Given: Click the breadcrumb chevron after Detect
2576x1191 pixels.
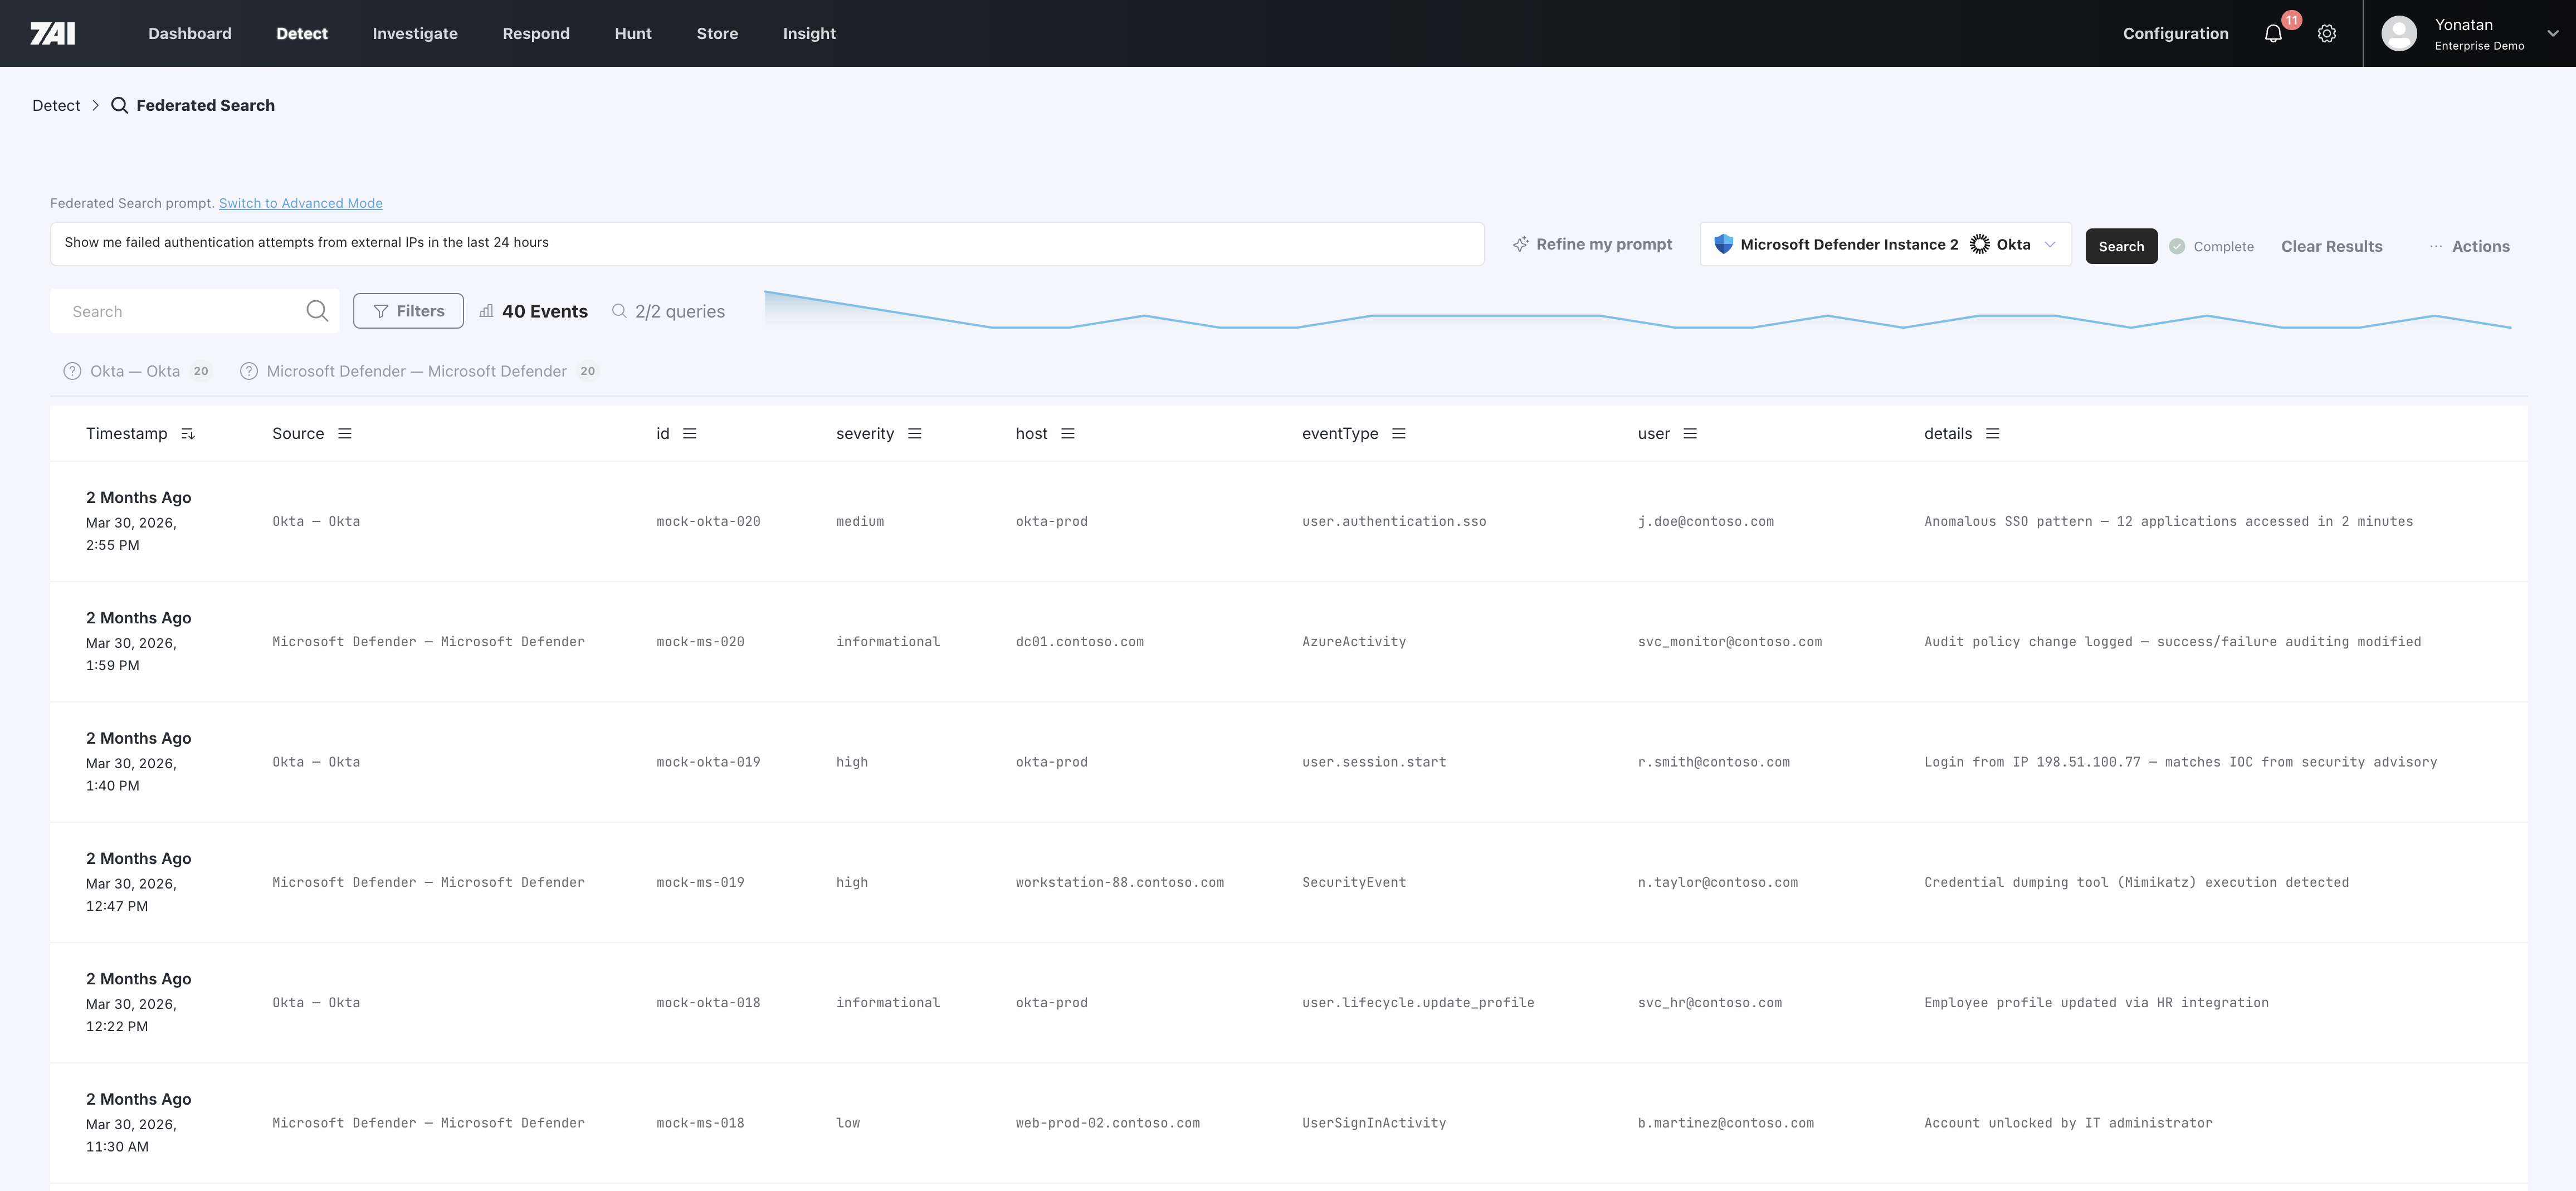Looking at the screenshot, I should (96, 105).
